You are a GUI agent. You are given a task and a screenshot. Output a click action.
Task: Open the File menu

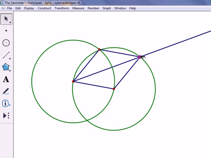9,8
